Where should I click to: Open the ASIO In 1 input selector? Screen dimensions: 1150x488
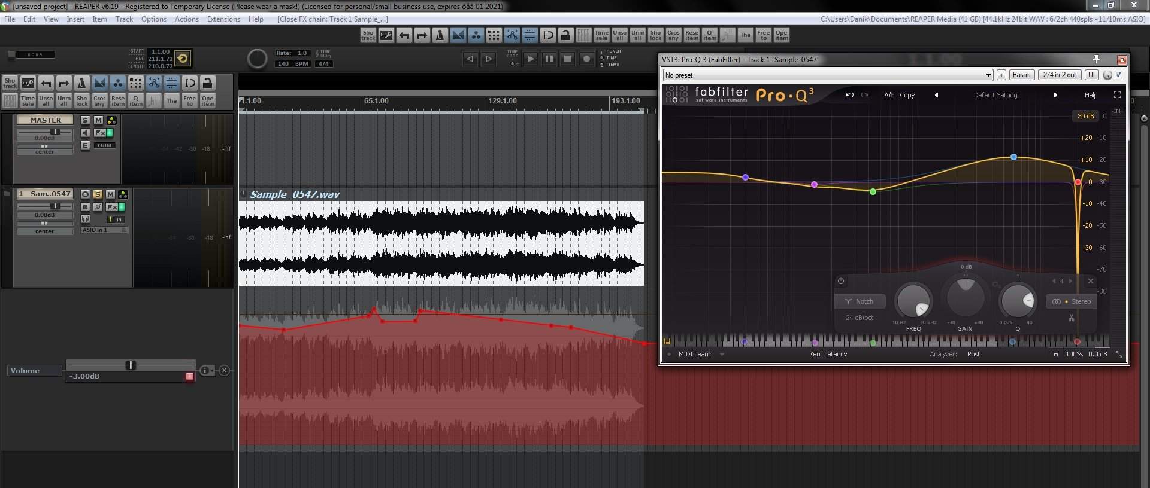104,230
